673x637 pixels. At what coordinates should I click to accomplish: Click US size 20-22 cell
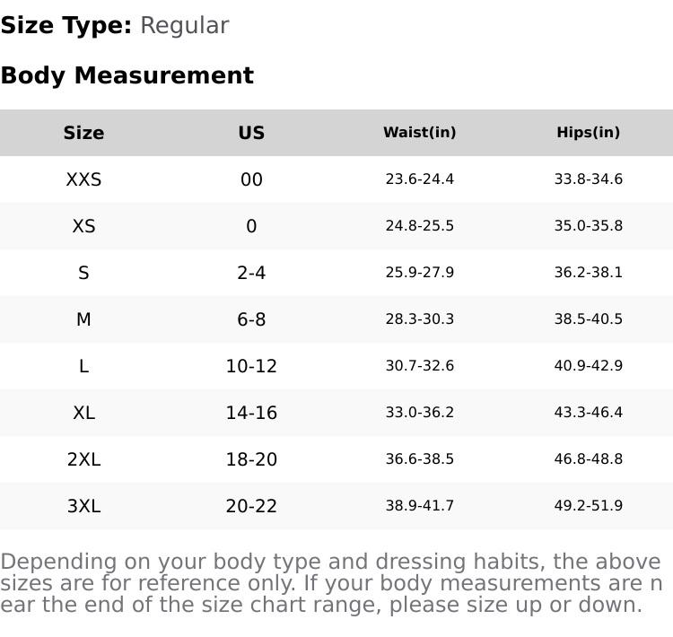click(251, 506)
